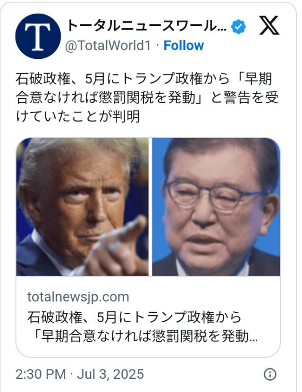Open the left photo of the pointing man
302x392 pixels.
pos(83,207)
